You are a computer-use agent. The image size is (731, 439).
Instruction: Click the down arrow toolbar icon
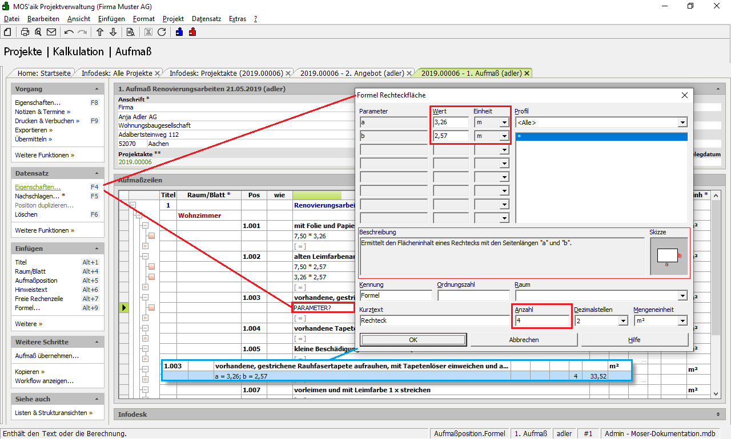pyautogui.click(x=113, y=32)
